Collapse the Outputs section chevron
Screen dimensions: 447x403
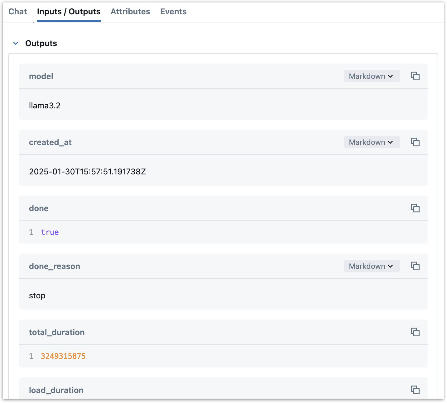coord(16,43)
